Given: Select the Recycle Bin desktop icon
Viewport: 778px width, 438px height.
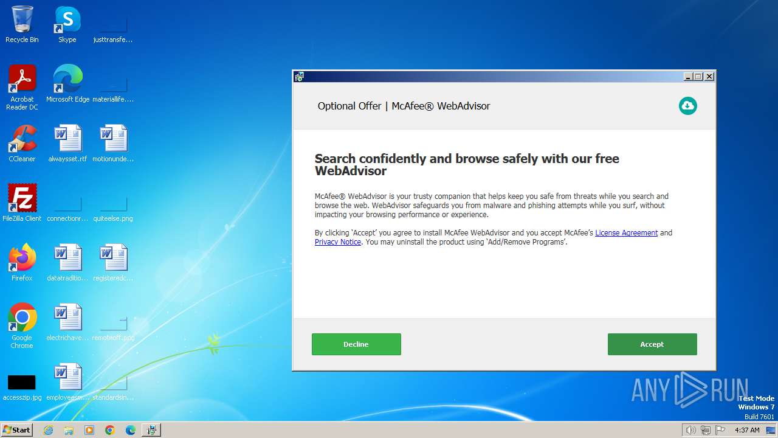Looking at the screenshot, I should [22, 24].
